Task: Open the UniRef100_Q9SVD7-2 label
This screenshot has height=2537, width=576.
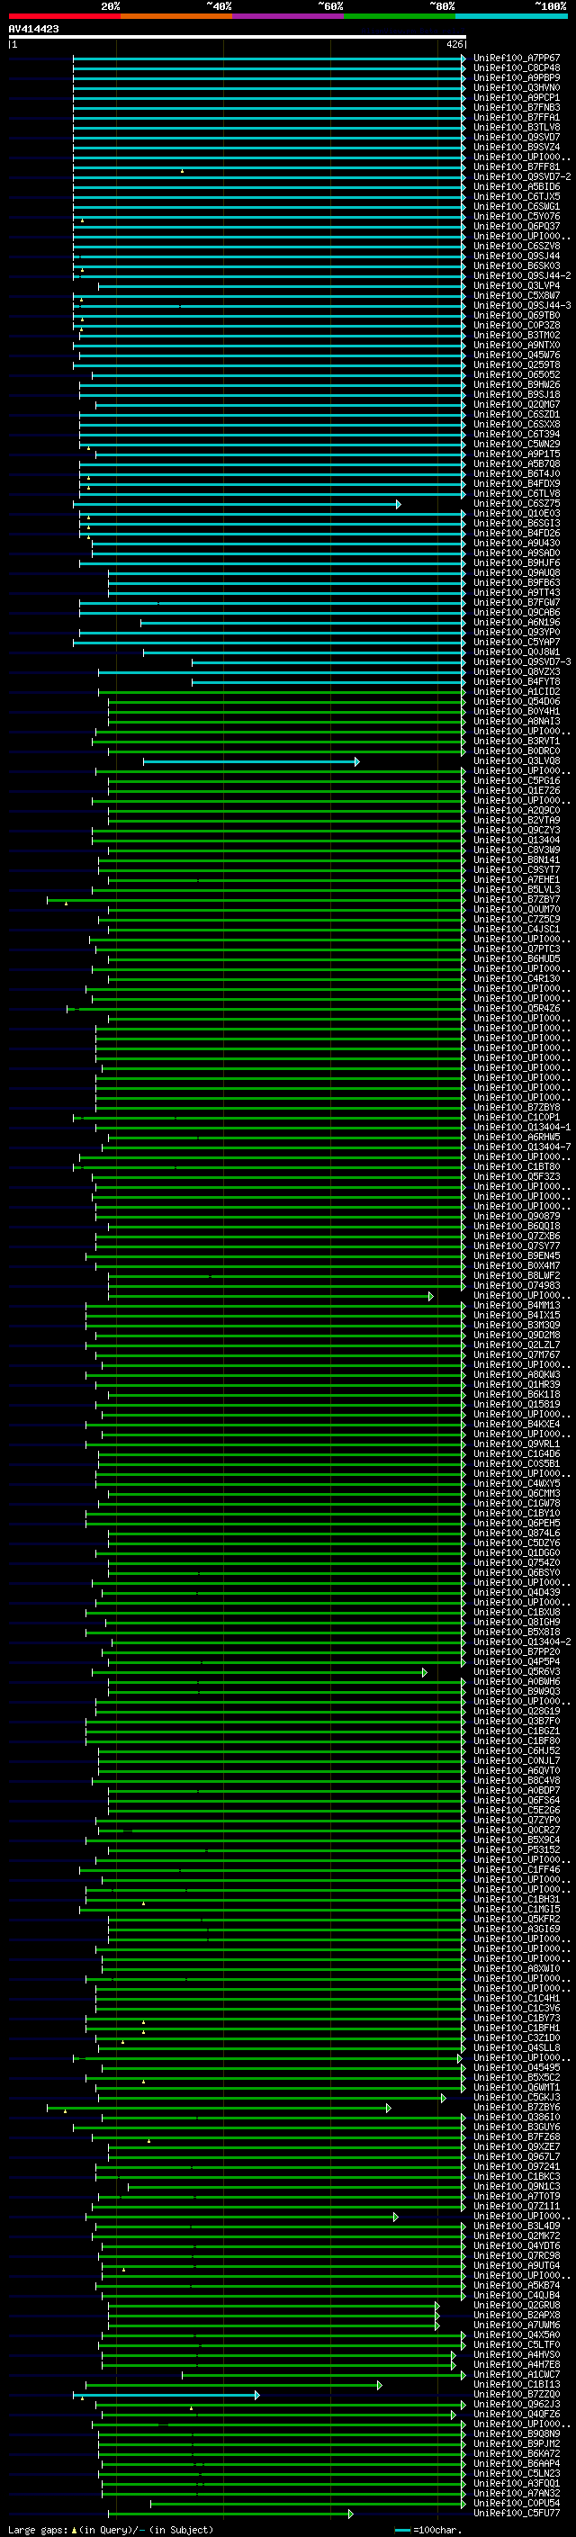Action: click(522, 177)
